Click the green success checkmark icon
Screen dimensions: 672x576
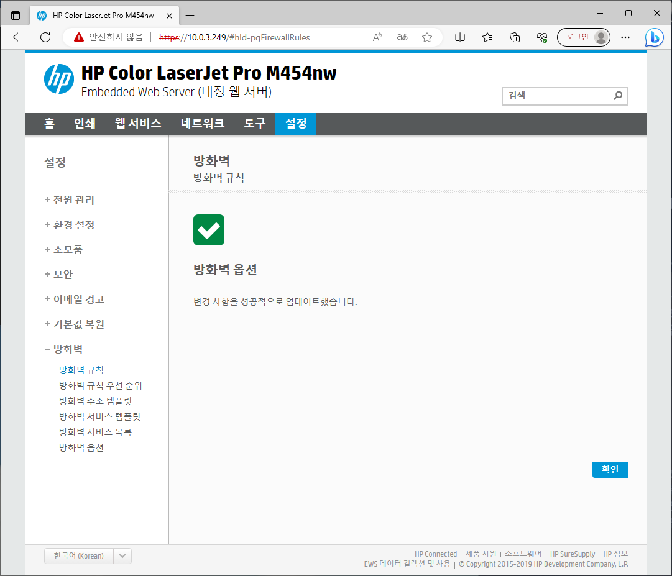pyautogui.click(x=209, y=230)
